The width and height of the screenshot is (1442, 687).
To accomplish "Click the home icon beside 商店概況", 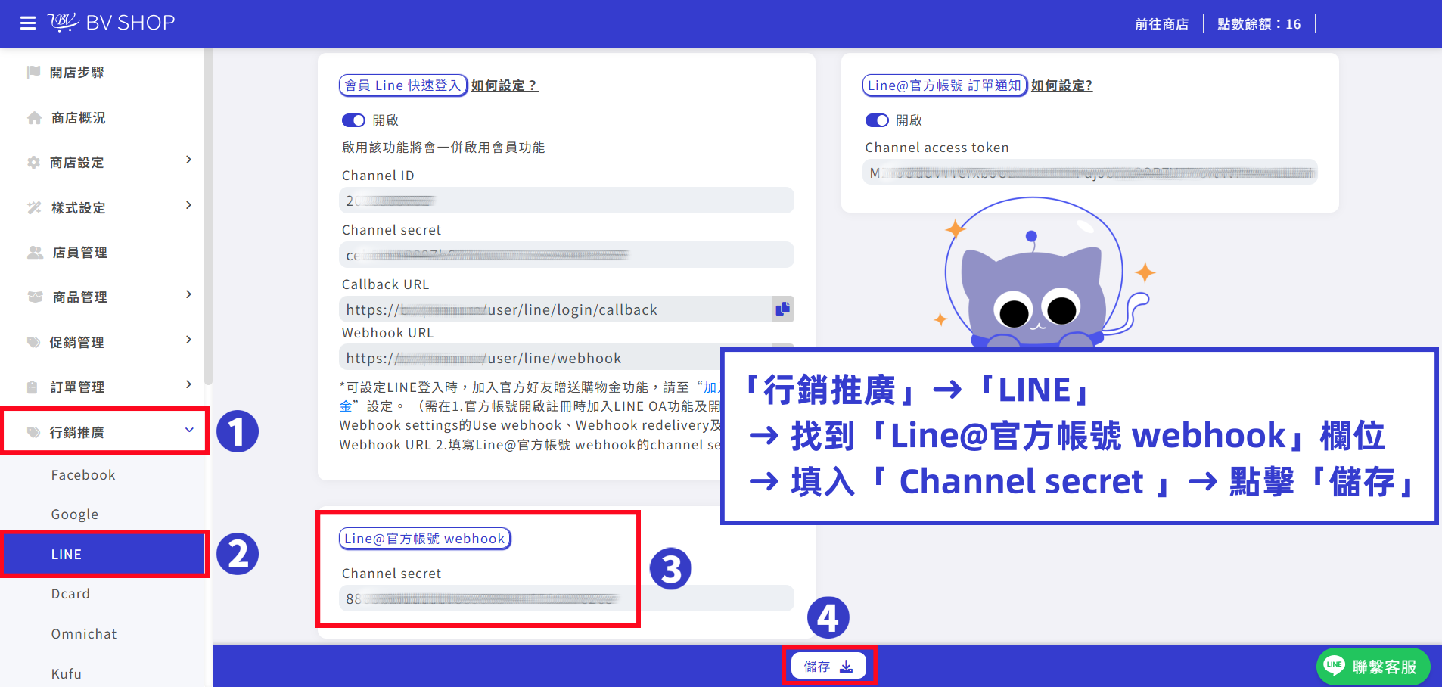I will point(34,117).
